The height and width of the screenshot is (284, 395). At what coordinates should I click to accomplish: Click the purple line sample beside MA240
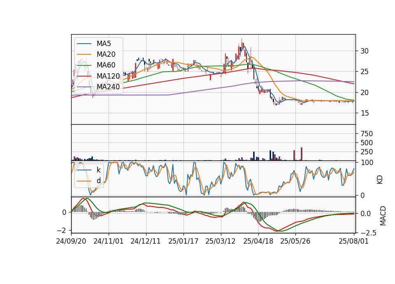pos(84,87)
